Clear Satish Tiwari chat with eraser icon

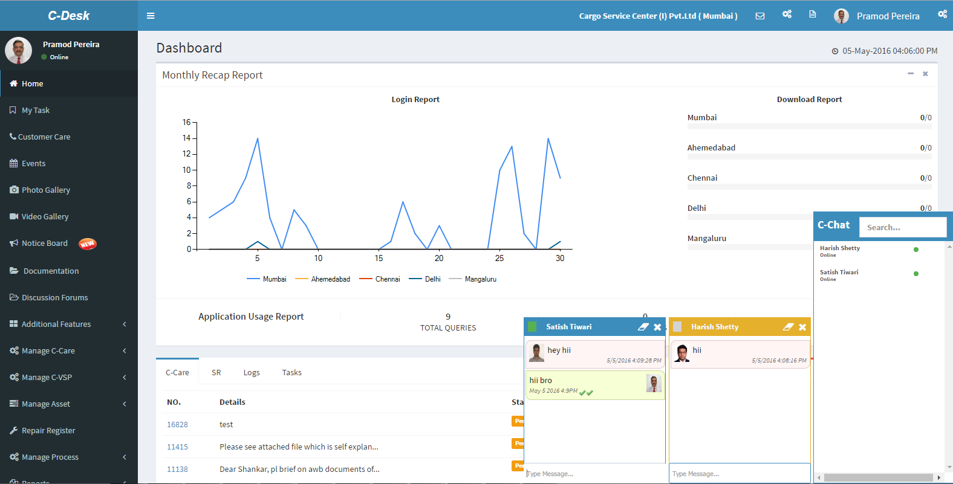click(x=643, y=327)
